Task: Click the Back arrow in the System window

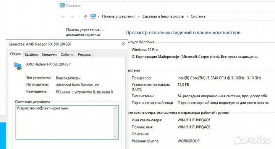Action: tap(63, 17)
